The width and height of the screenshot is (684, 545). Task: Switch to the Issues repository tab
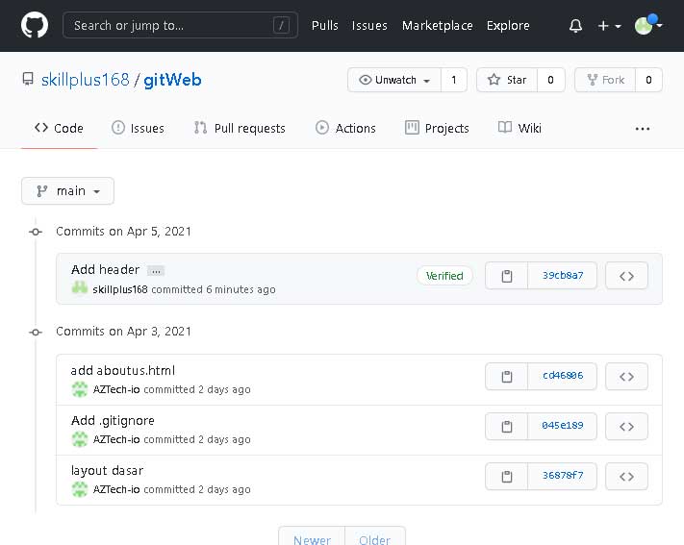tap(138, 128)
